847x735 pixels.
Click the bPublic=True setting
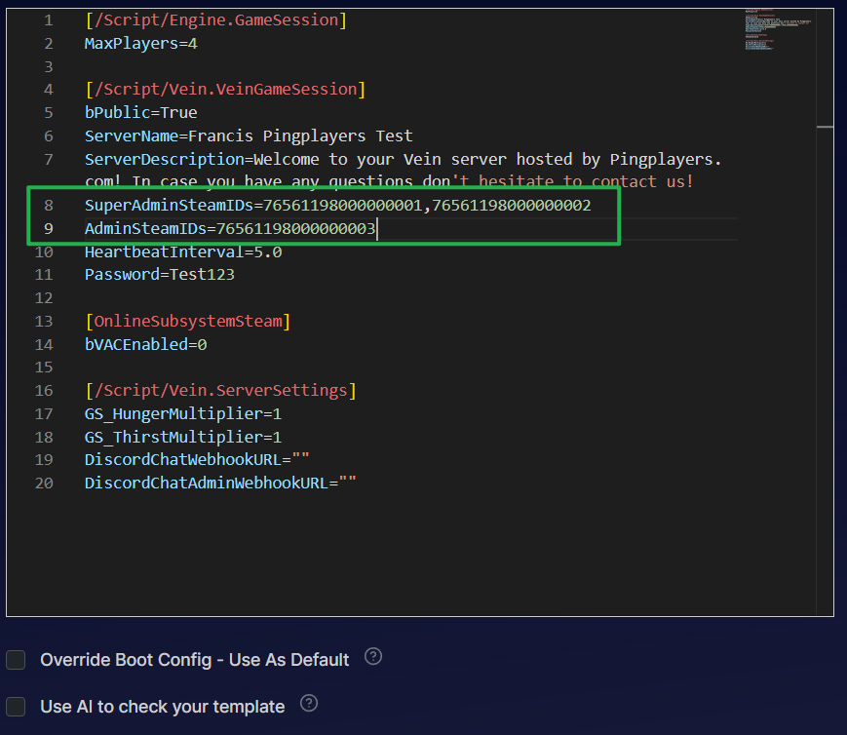click(x=140, y=112)
